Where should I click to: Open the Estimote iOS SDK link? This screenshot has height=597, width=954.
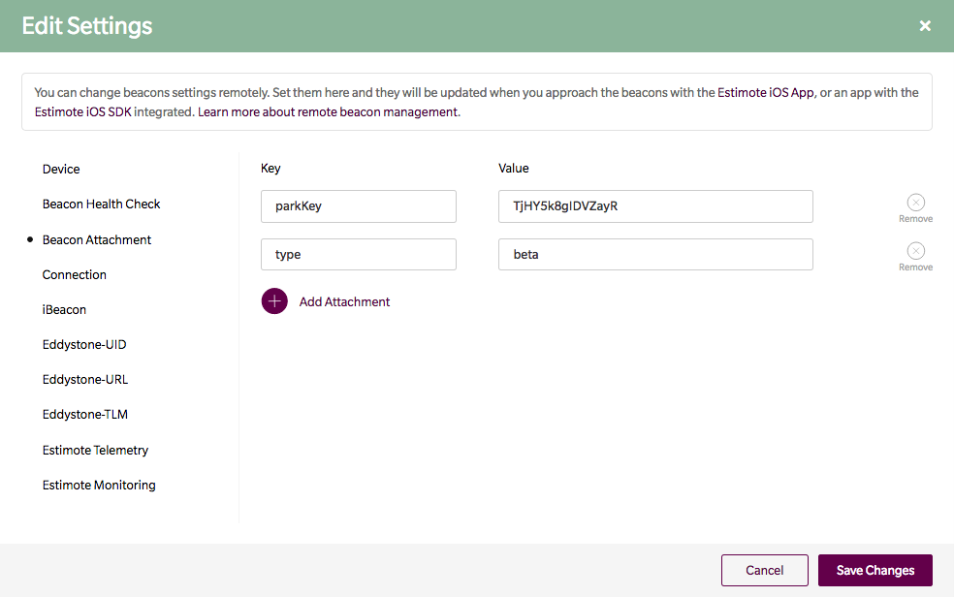pos(82,111)
